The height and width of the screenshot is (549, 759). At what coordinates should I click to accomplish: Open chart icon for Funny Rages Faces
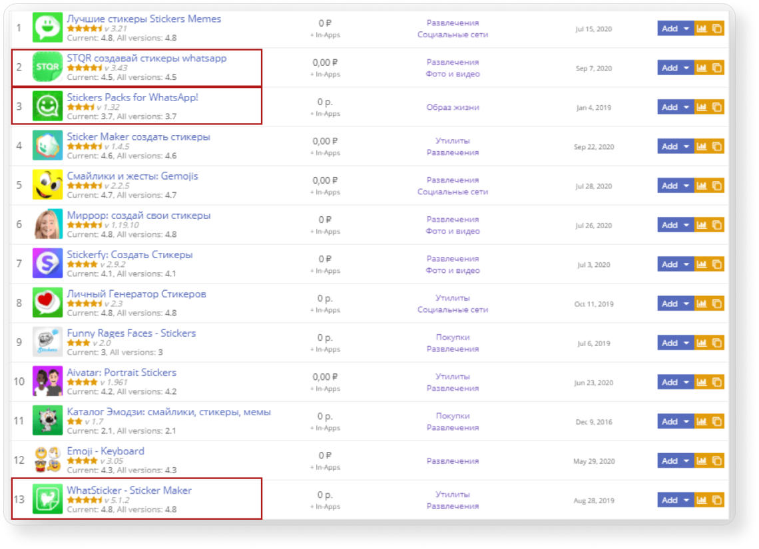point(701,343)
